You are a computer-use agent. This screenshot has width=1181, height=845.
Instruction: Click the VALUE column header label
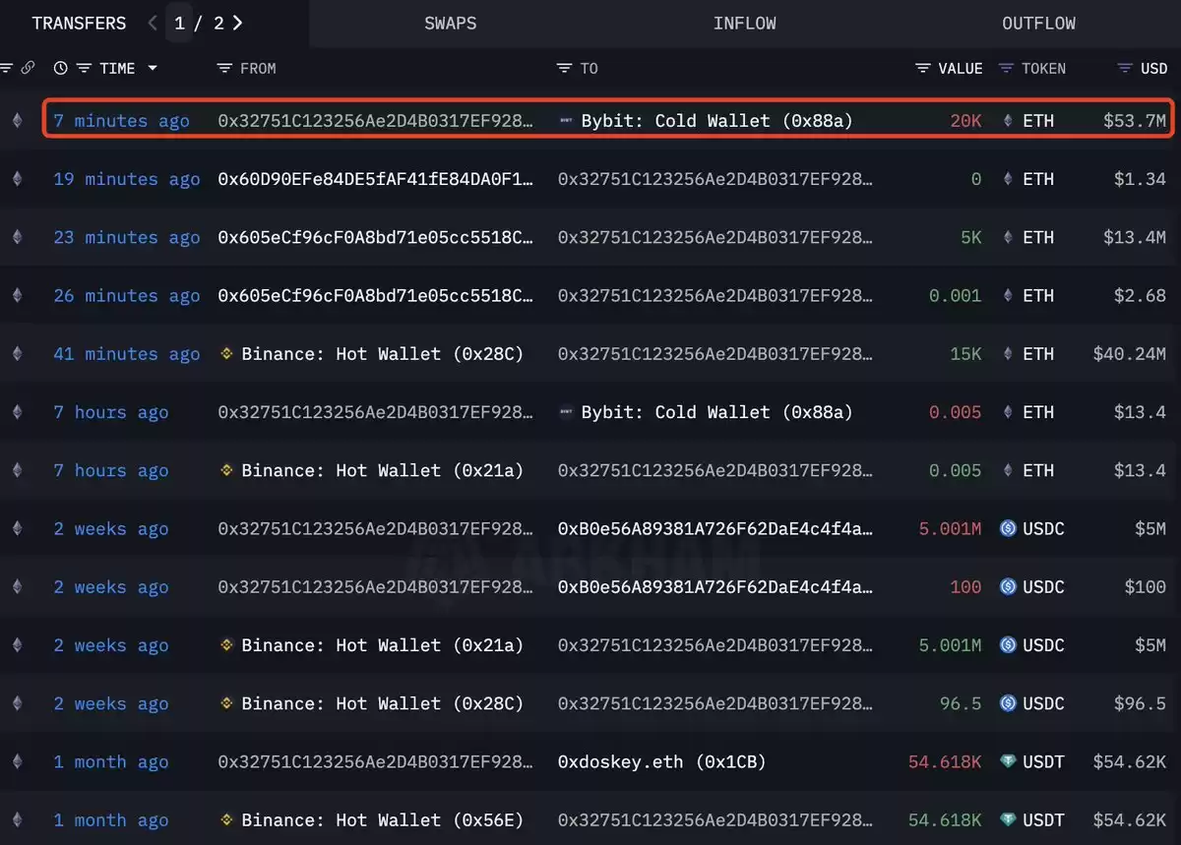coord(961,68)
